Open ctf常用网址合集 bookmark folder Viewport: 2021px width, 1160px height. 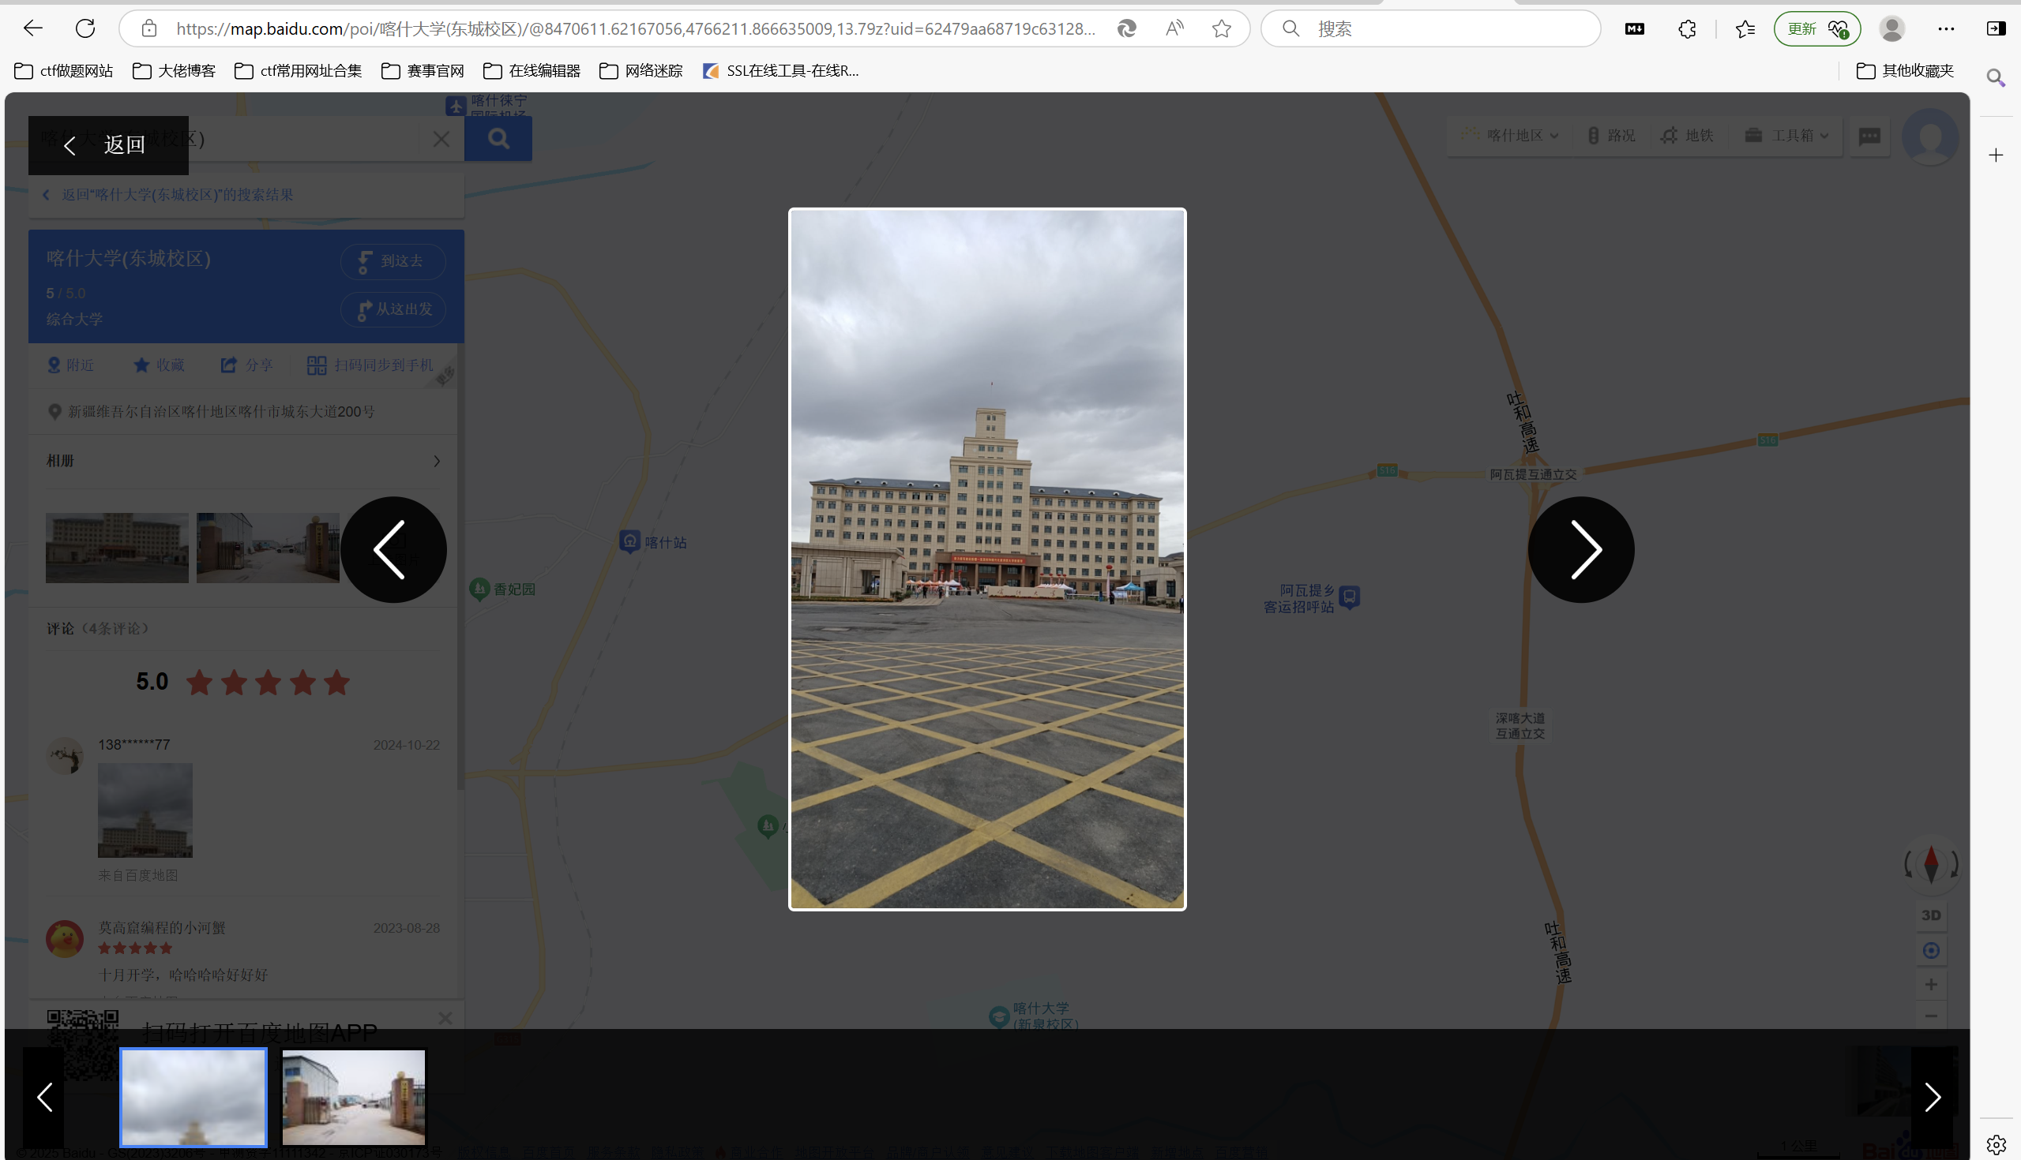(x=299, y=71)
